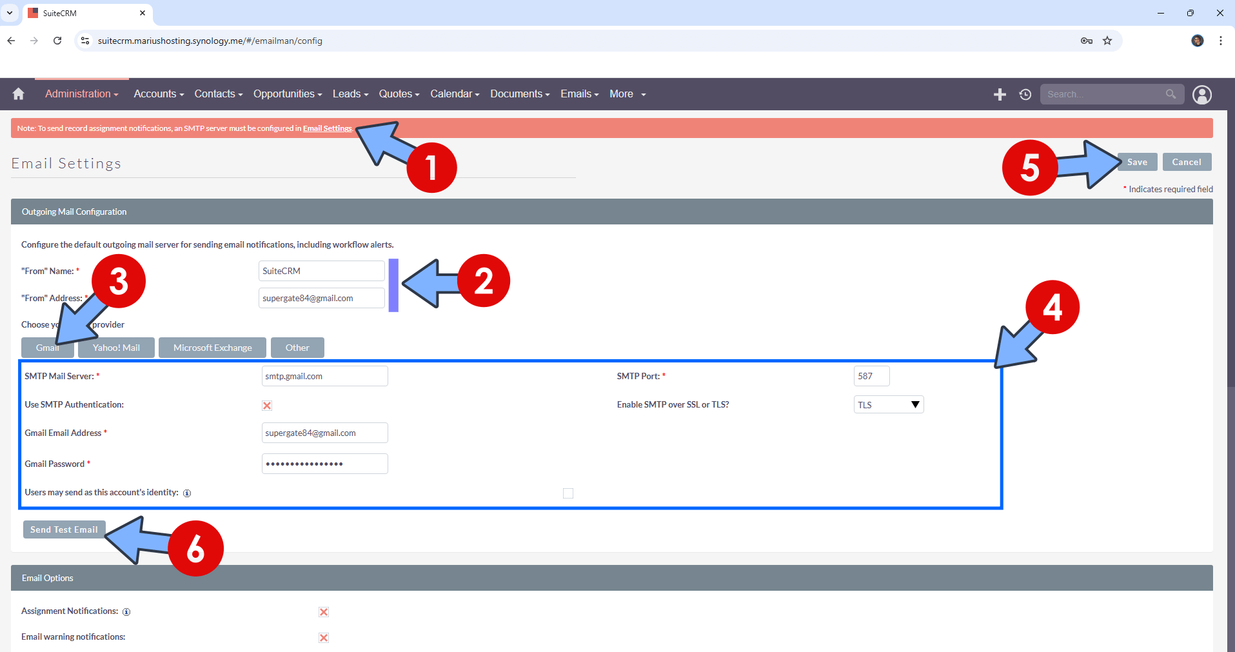Click the Gmail Email Address field

pyautogui.click(x=325, y=433)
